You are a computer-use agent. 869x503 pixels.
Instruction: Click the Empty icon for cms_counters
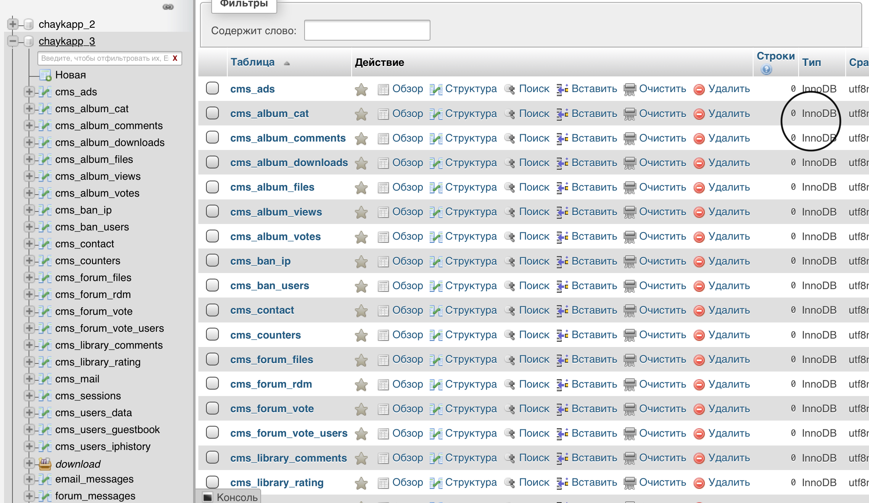click(x=630, y=335)
